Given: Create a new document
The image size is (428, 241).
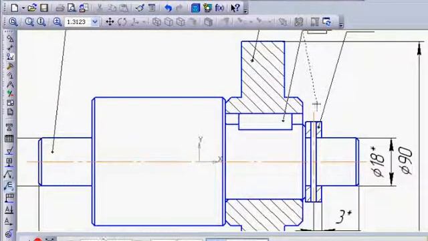Looking at the screenshot, I should (x=15, y=8).
